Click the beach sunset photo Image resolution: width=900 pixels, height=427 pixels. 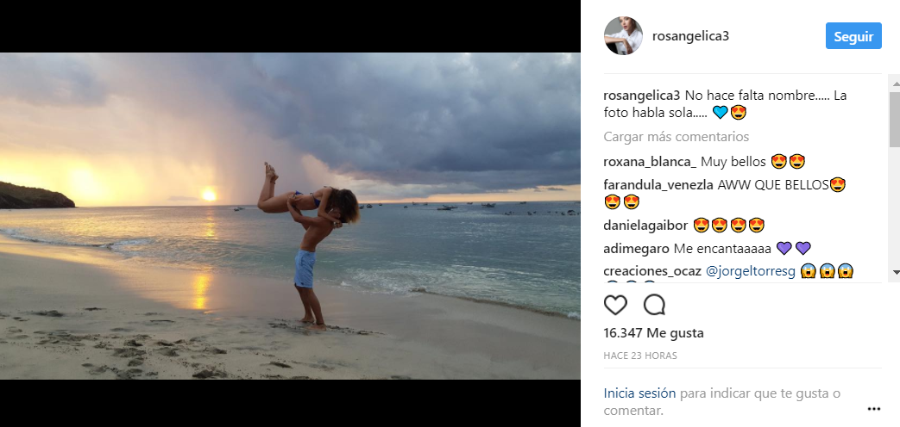290,215
